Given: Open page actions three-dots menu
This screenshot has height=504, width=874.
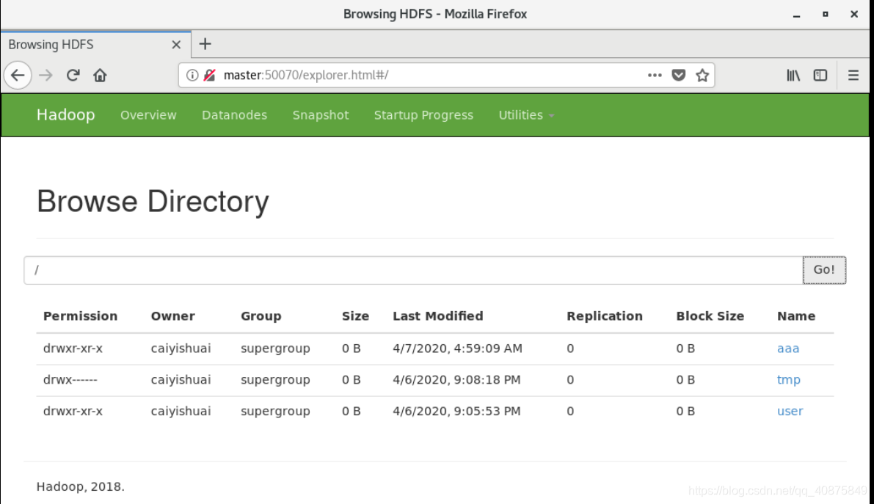Looking at the screenshot, I should point(655,76).
